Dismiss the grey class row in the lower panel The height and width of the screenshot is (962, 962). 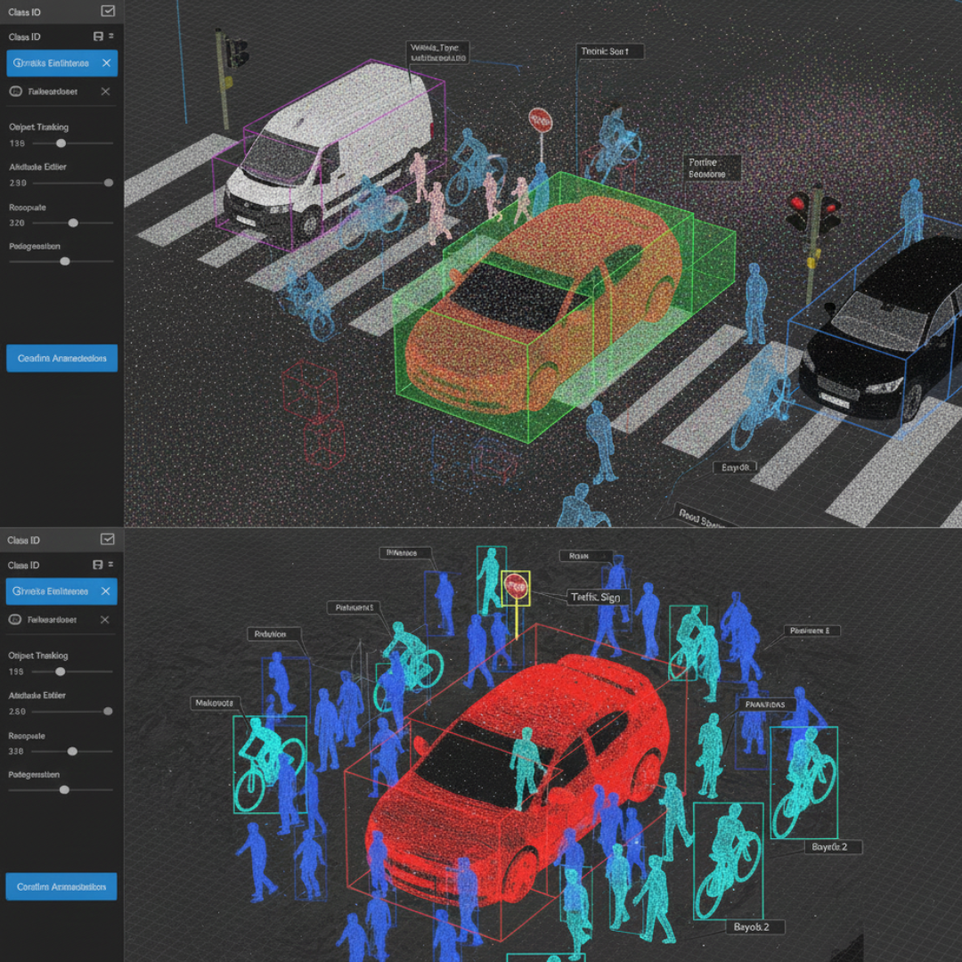click(105, 619)
